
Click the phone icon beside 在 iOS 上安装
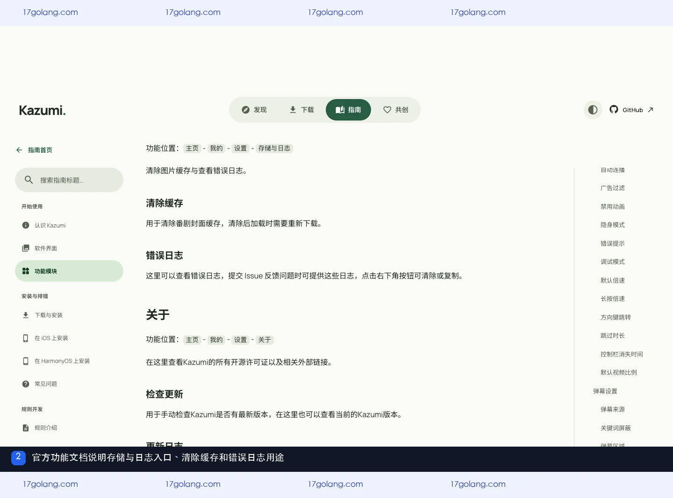point(26,338)
